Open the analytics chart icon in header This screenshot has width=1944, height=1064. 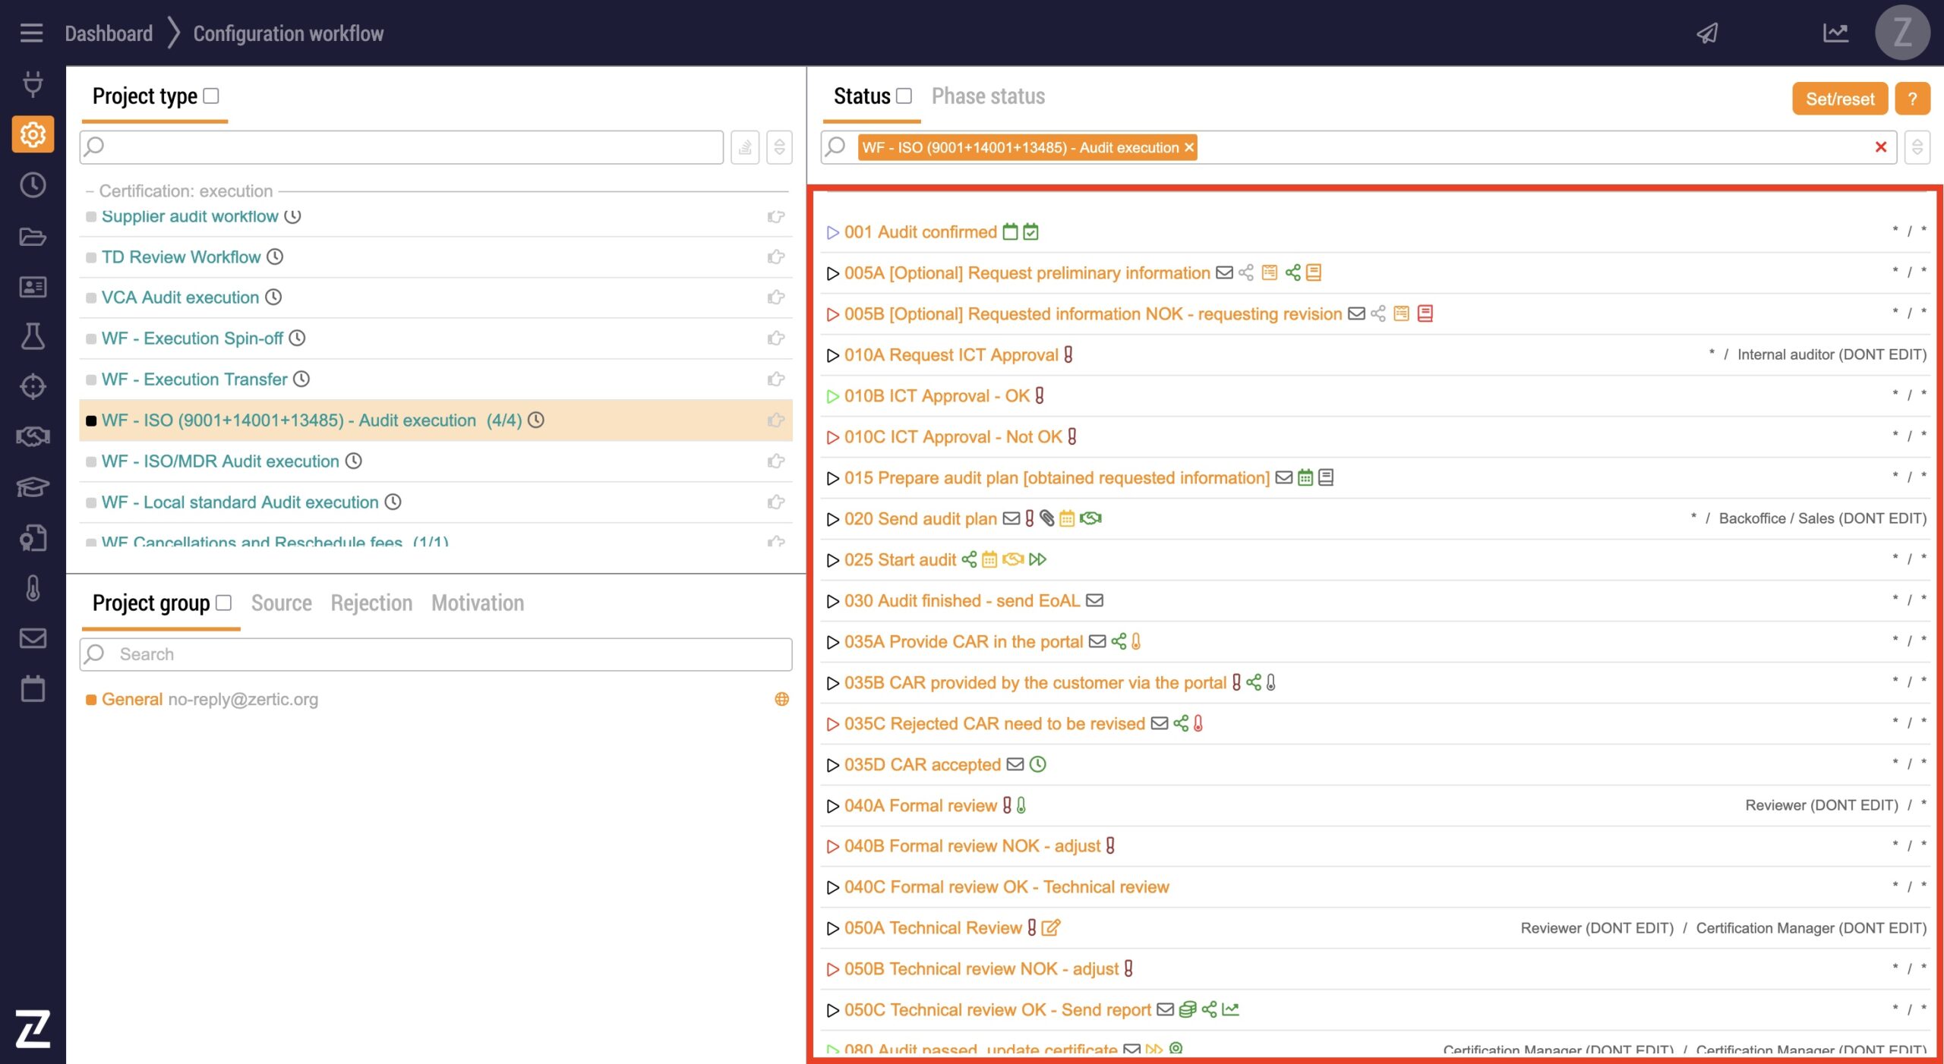1835,33
